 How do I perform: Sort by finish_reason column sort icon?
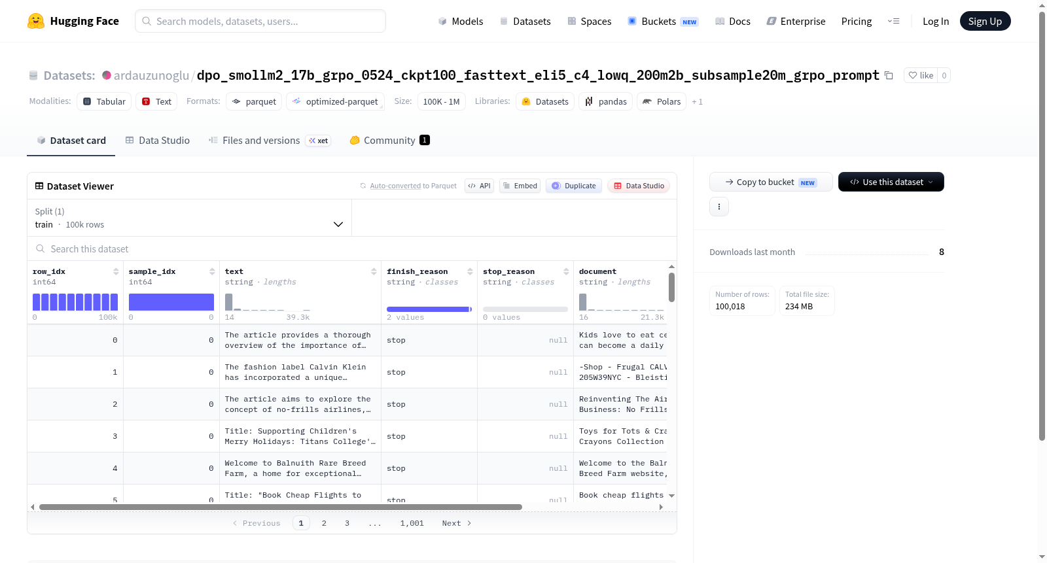click(x=470, y=271)
